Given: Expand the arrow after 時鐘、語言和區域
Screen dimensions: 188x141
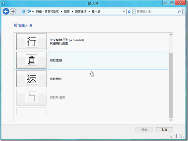Looking at the screenshot, I should point(61,11).
